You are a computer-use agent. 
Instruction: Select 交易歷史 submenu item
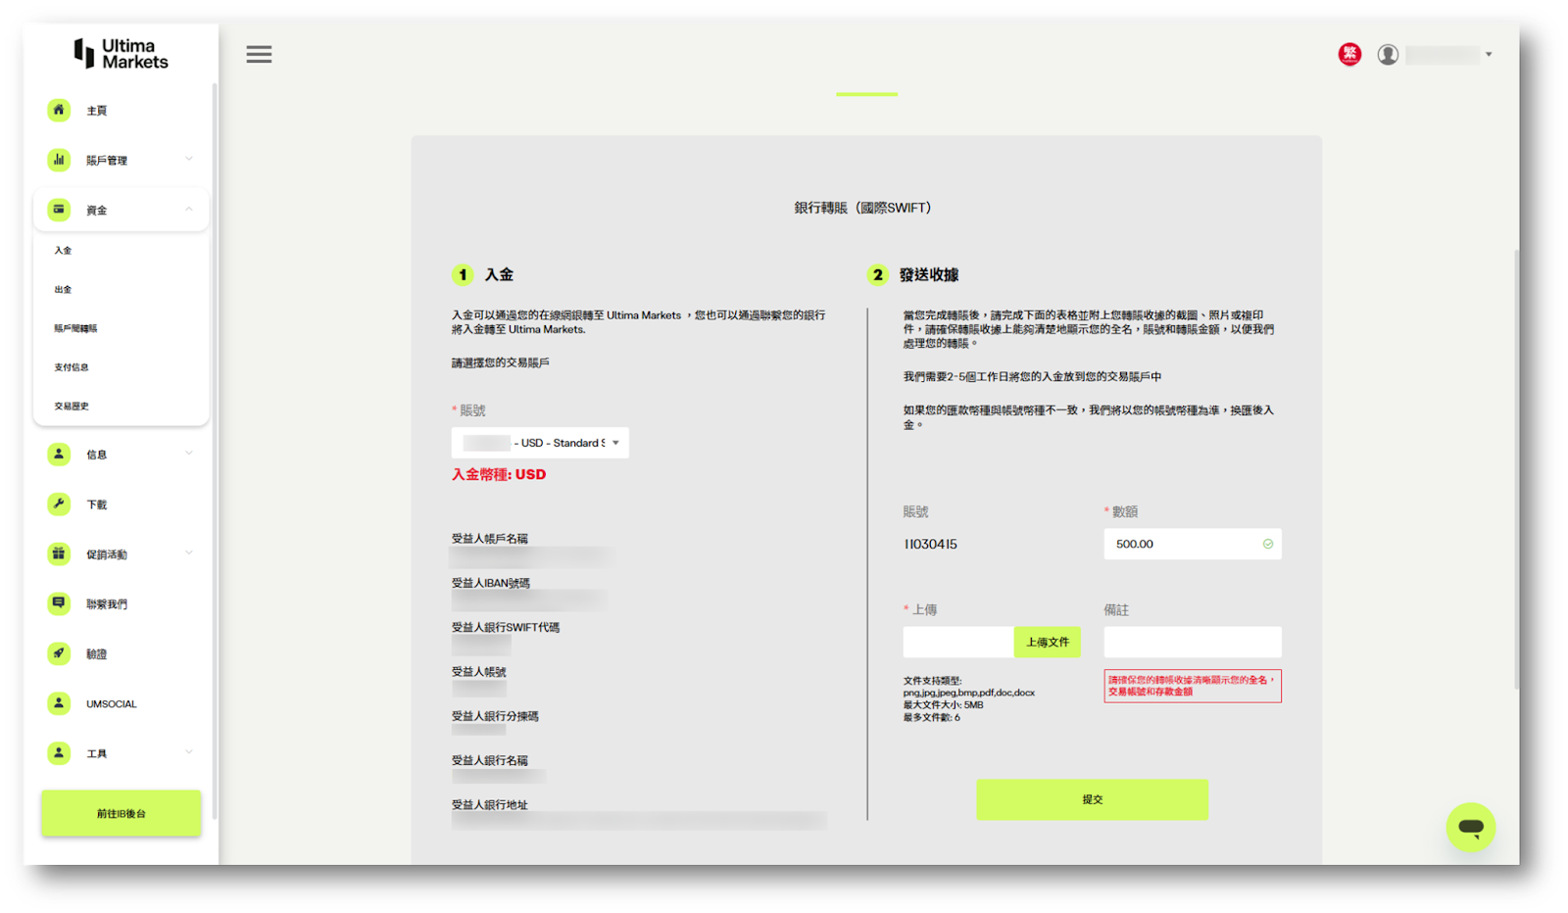(72, 406)
